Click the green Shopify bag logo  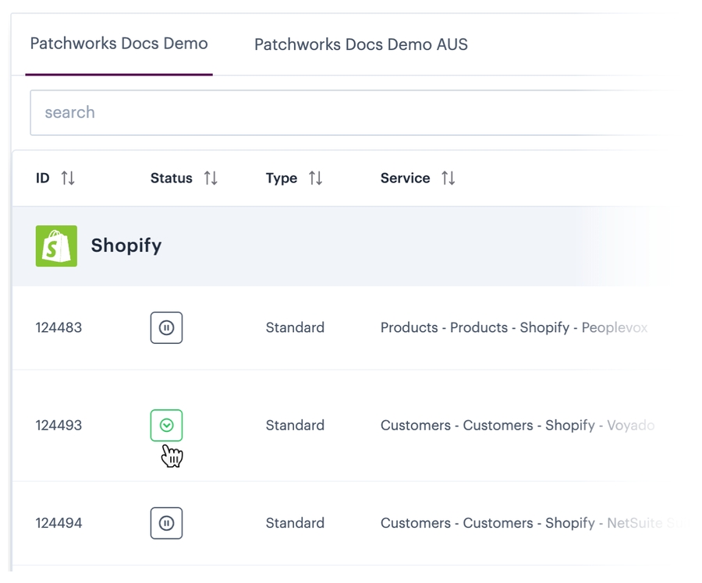[56, 246]
